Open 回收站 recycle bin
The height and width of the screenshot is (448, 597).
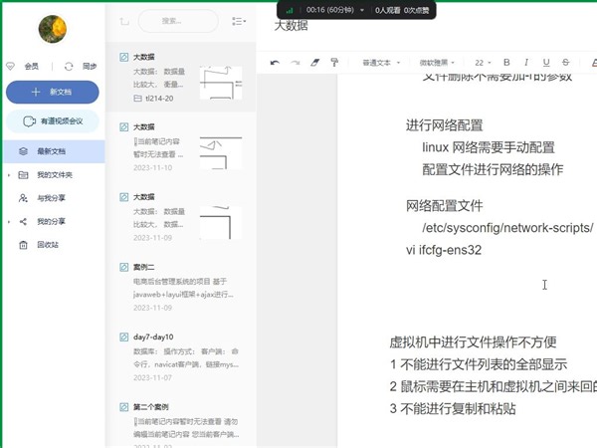coord(48,245)
